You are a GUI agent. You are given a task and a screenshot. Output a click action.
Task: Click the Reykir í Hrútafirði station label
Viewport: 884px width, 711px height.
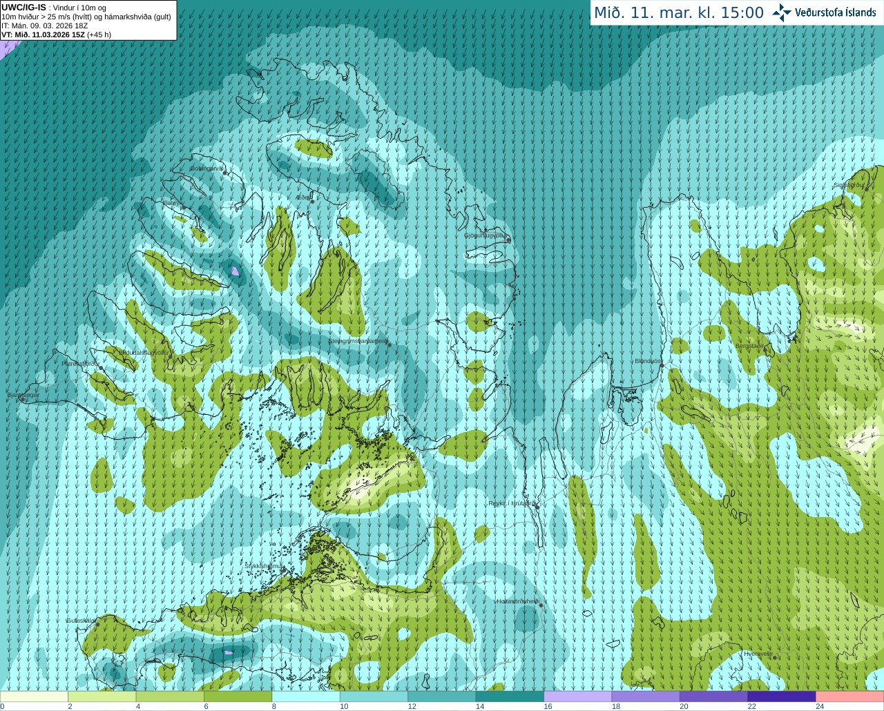[511, 503]
